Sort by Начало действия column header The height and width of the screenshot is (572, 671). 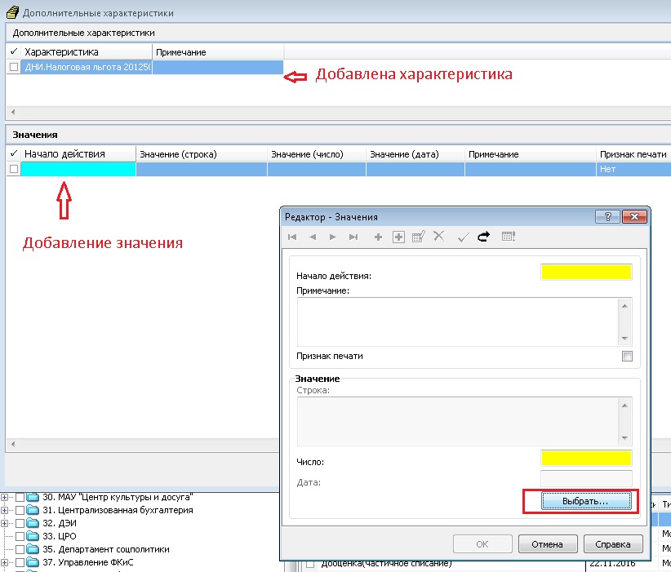click(65, 153)
